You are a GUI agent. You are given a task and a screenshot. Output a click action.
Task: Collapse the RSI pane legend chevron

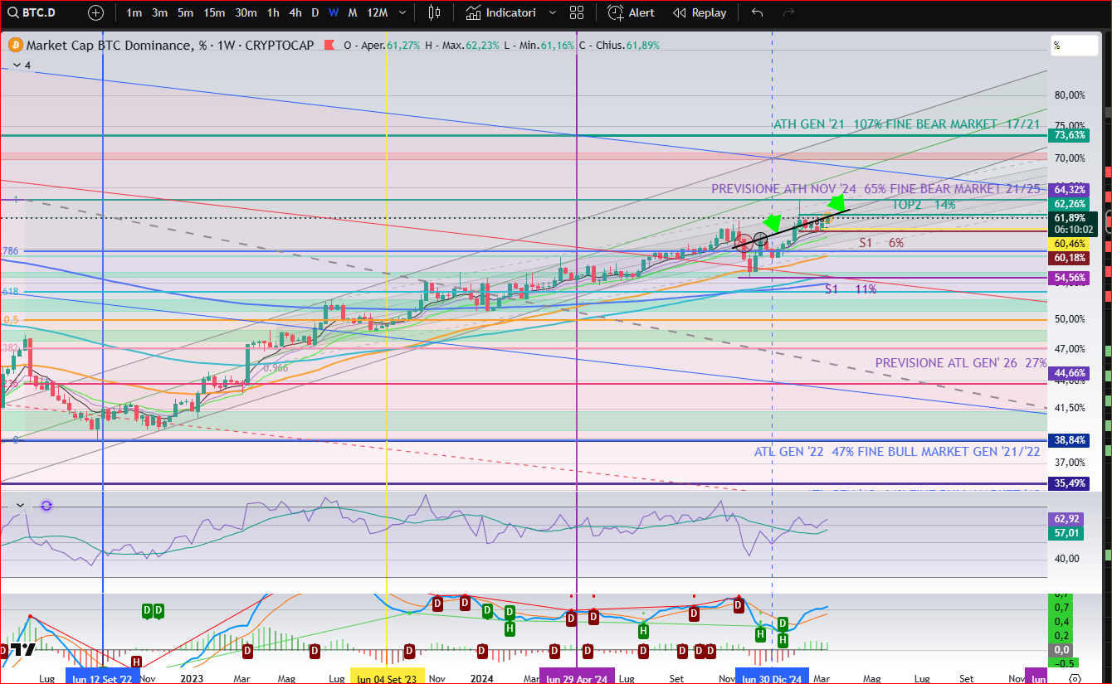[21, 506]
